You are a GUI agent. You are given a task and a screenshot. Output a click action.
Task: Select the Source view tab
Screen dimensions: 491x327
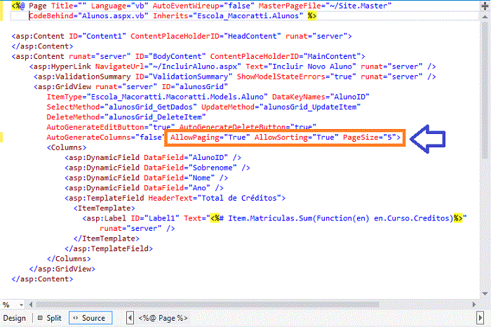[x=90, y=318]
